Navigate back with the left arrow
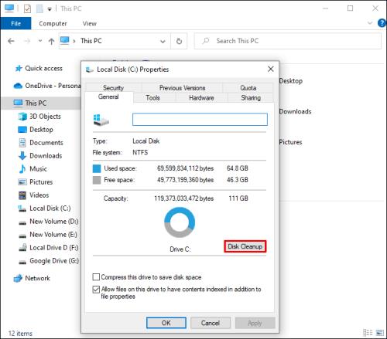The width and height of the screenshot is (387, 339). pyautogui.click(x=11, y=41)
